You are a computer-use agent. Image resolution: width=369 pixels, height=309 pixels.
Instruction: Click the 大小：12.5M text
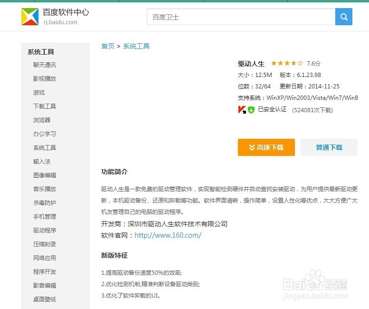point(255,75)
